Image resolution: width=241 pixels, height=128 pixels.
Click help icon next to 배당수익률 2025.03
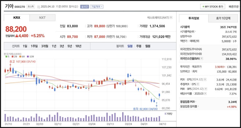pyautogui.click(x=205, y=94)
